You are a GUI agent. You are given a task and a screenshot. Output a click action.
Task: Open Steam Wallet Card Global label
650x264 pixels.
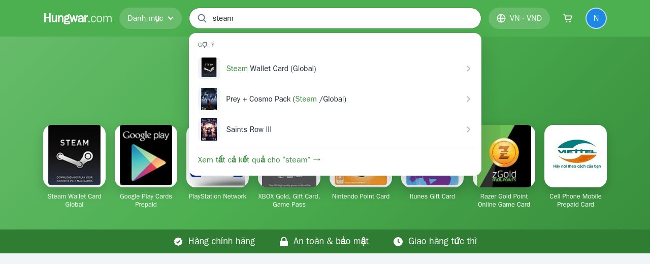74,201
